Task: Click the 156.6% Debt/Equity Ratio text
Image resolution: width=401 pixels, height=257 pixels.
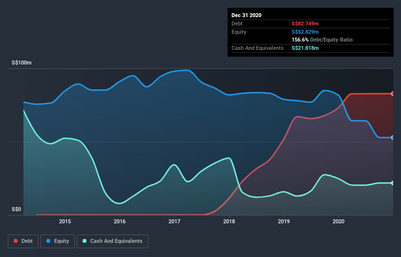Action: click(322, 40)
